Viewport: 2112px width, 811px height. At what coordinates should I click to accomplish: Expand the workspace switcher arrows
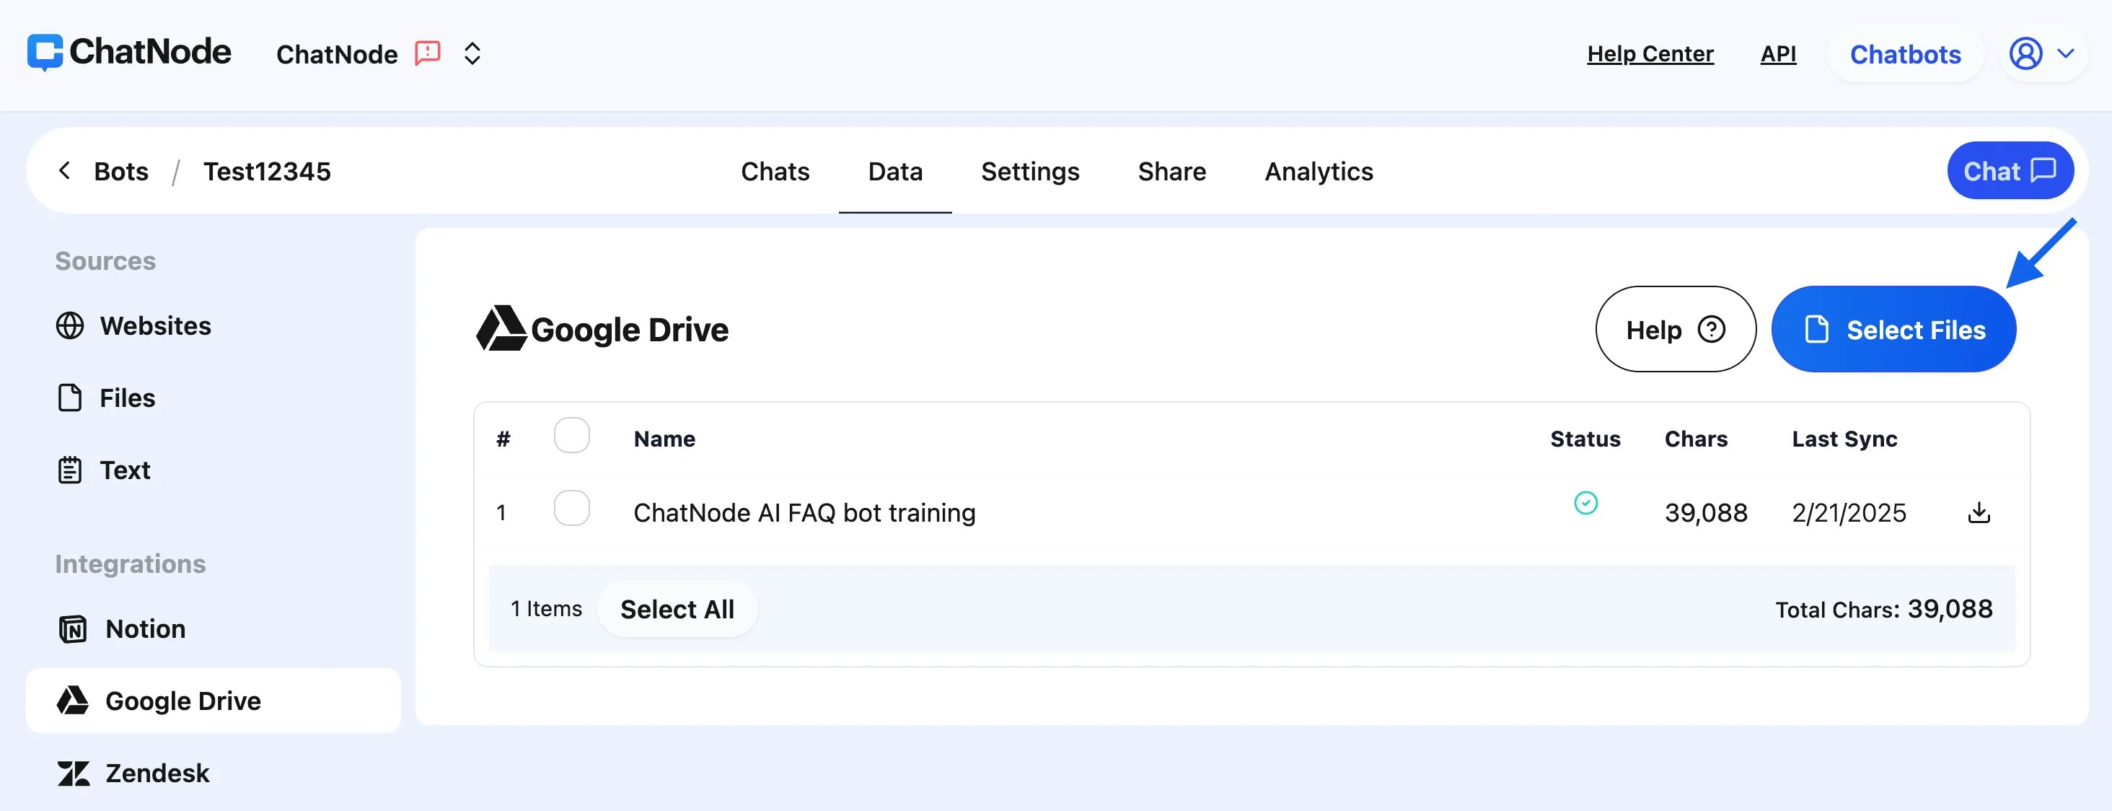[472, 53]
